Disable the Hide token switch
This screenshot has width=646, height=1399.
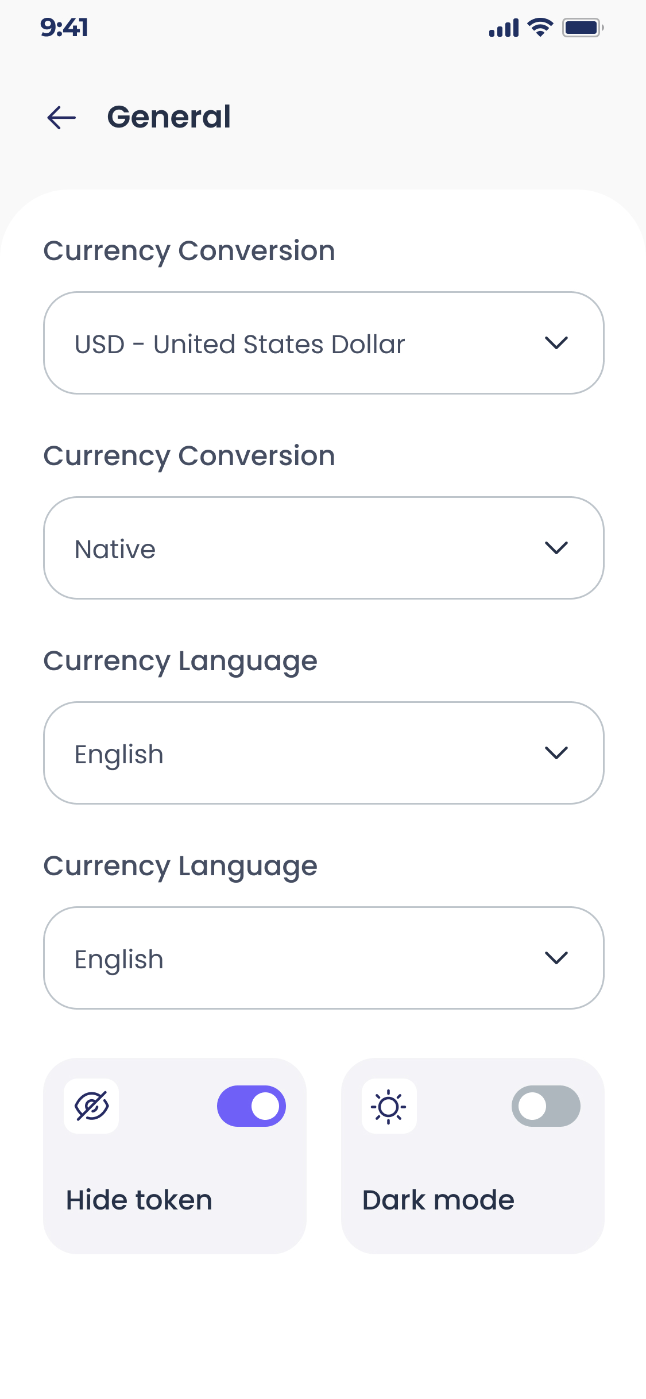[252, 1106]
